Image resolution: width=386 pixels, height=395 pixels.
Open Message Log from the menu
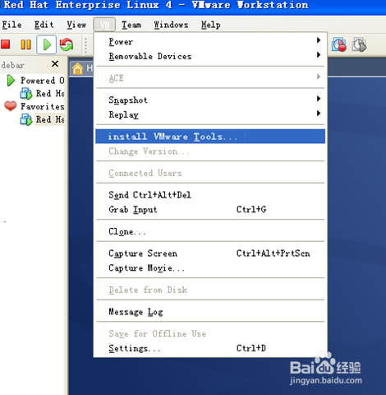[x=210, y=312]
